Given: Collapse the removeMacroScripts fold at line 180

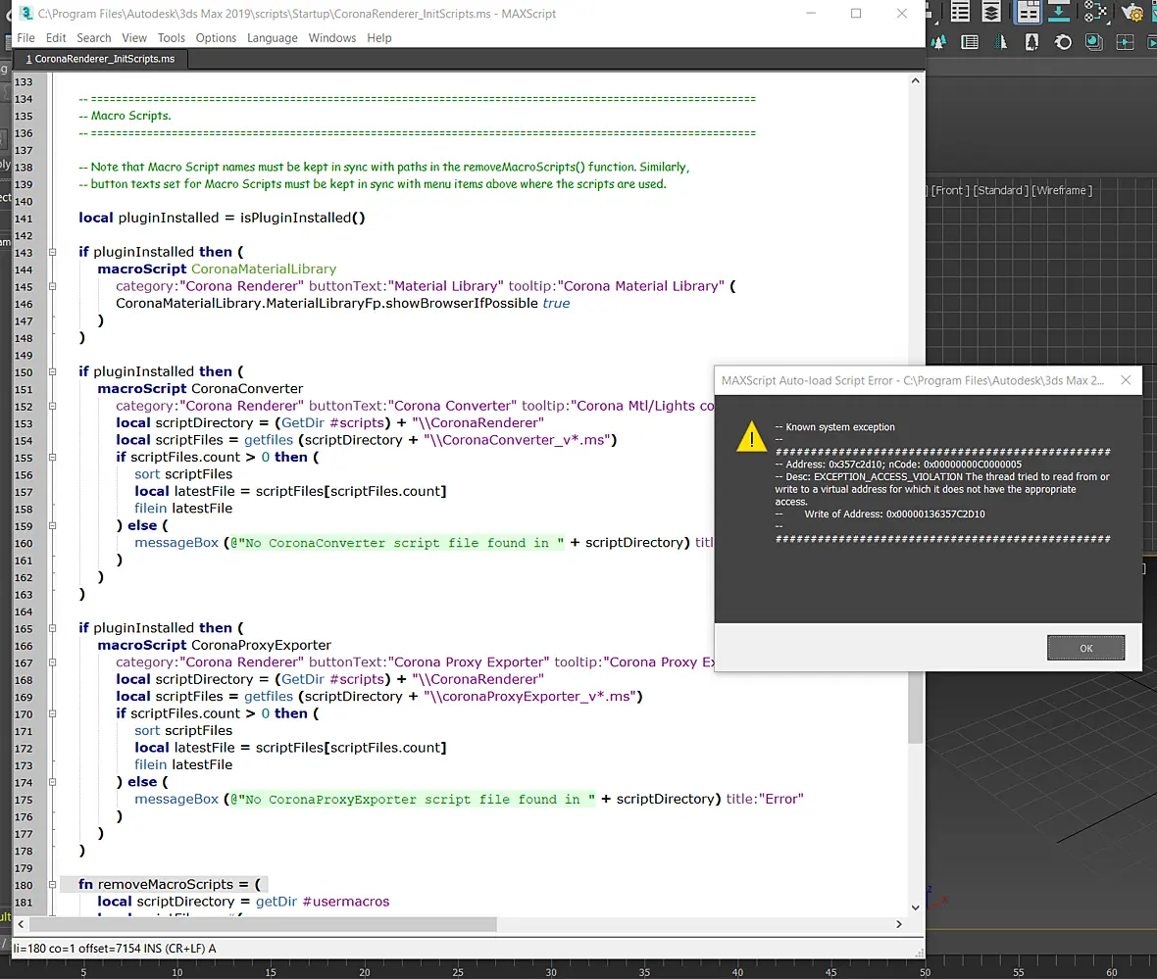Looking at the screenshot, I should pos(52,885).
